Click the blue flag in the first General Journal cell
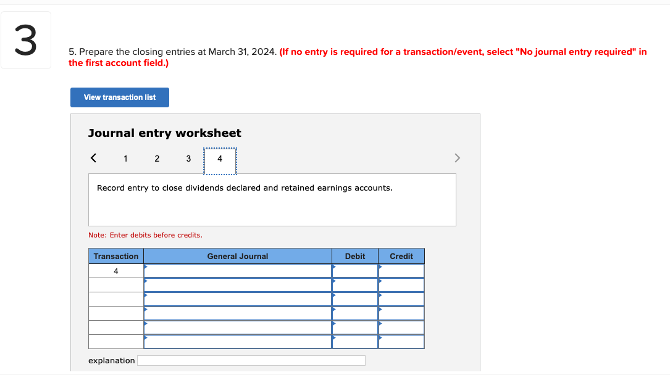The image size is (670, 375). (147, 266)
